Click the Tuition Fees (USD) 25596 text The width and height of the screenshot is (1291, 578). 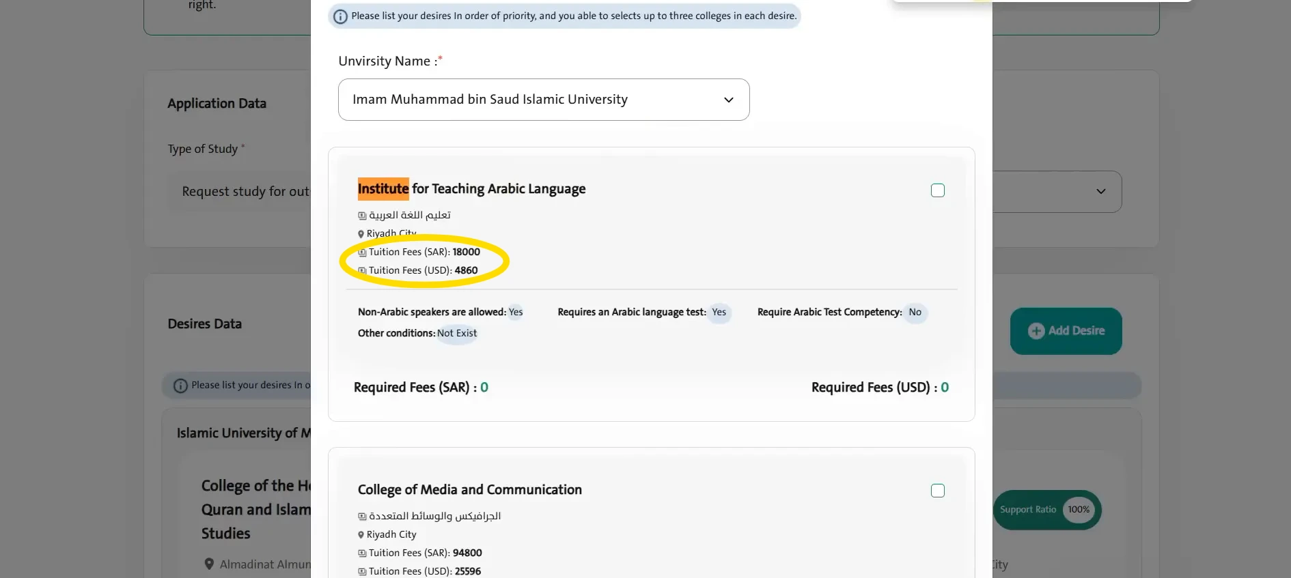pos(425,572)
